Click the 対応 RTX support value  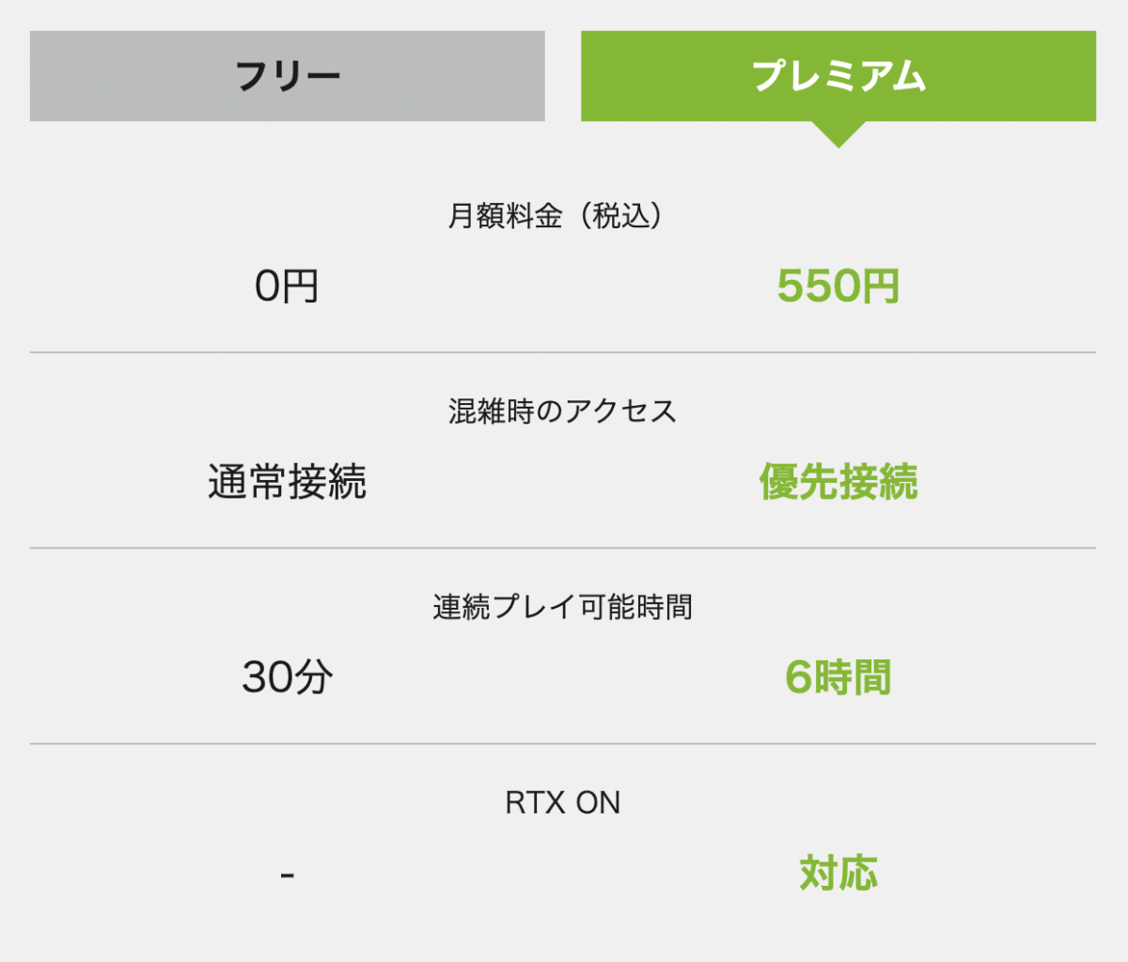click(x=838, y=873)
